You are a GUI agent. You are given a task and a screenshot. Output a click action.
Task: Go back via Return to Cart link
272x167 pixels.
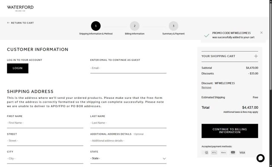click(x=20, y=23)
